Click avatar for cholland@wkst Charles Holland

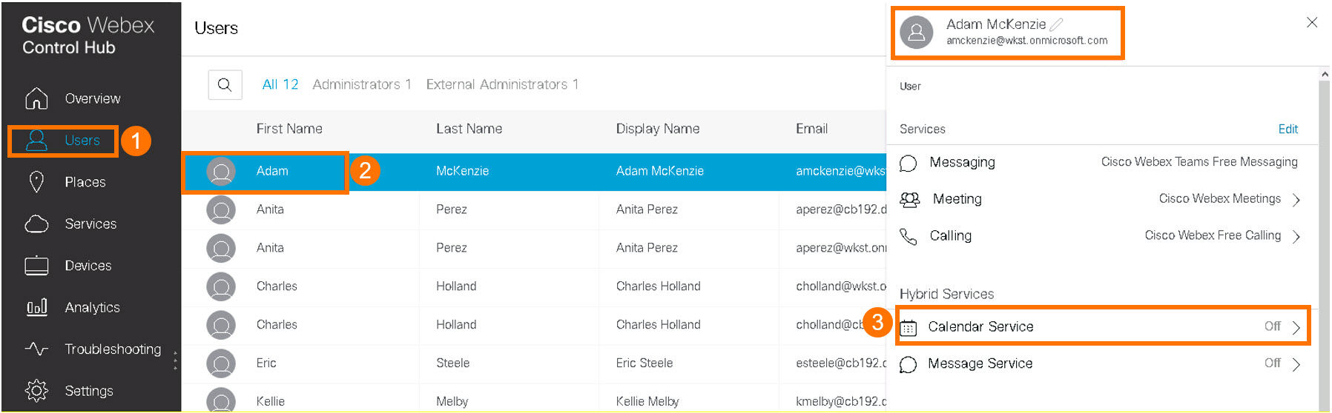(221, 287)
